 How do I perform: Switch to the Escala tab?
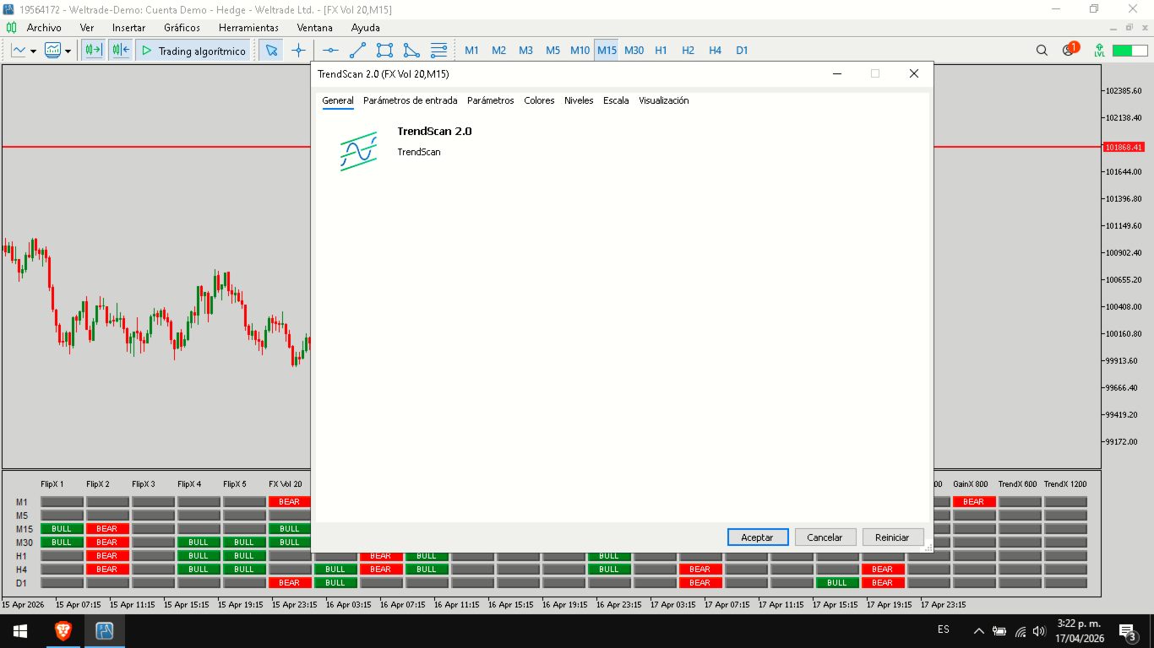click(x=616, y=100)
